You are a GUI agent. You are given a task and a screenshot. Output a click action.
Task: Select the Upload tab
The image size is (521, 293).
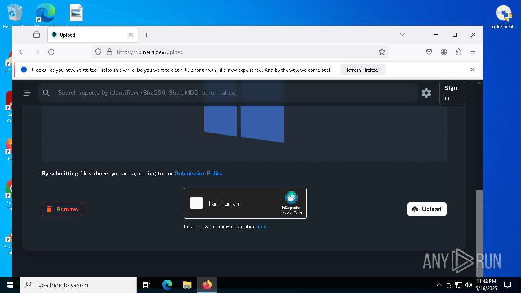93,35
